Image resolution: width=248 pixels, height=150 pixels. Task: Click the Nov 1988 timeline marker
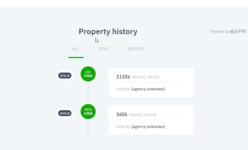click(x=88, y=112)
